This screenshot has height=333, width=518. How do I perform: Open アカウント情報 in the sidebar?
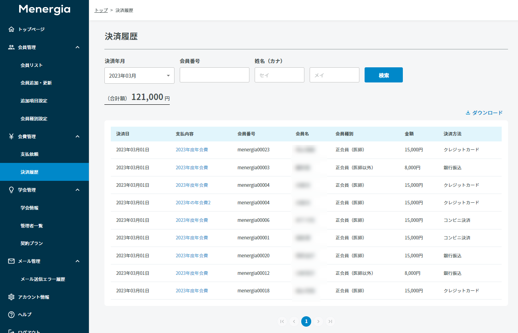[34, 297]
